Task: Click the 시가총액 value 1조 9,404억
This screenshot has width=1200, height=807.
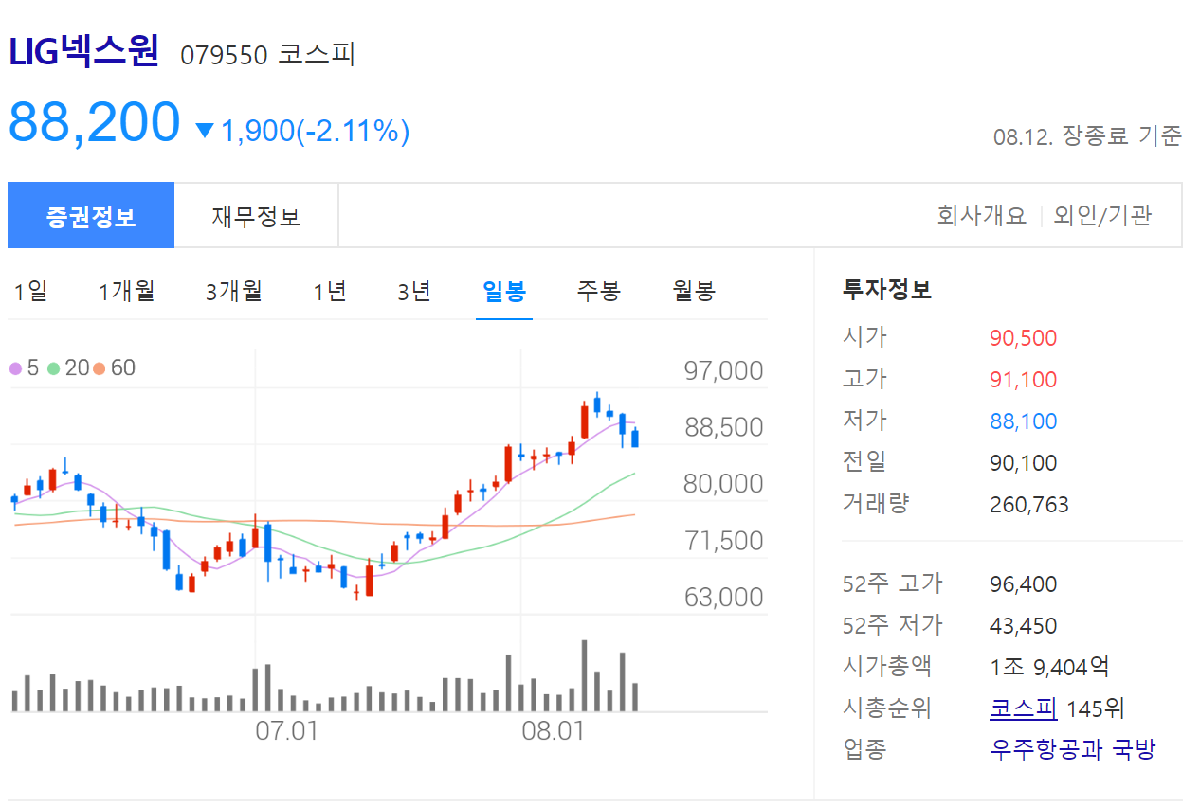Action: pos(1049,667)
